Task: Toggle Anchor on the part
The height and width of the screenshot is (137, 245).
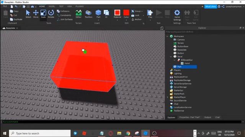Action: click(x=136, y=19)
